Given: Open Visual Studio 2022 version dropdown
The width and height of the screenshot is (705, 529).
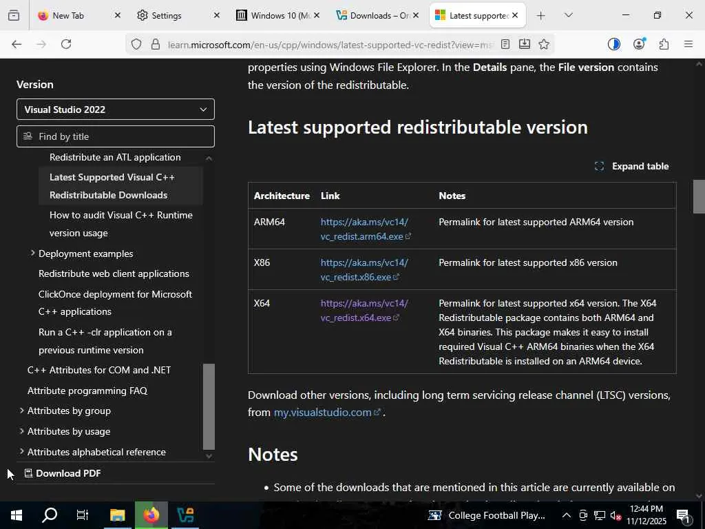Looking at the screenshot, I should [x=116, y=110].
